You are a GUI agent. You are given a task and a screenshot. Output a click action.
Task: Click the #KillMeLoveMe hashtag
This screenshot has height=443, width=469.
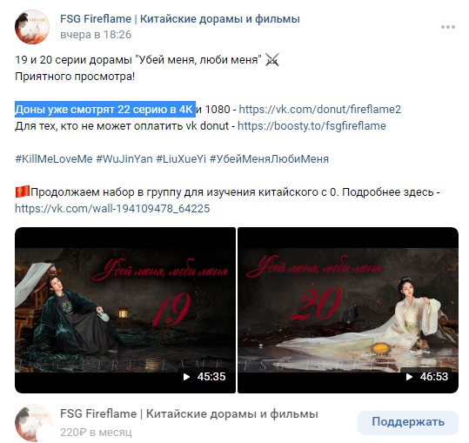(54, 158)
